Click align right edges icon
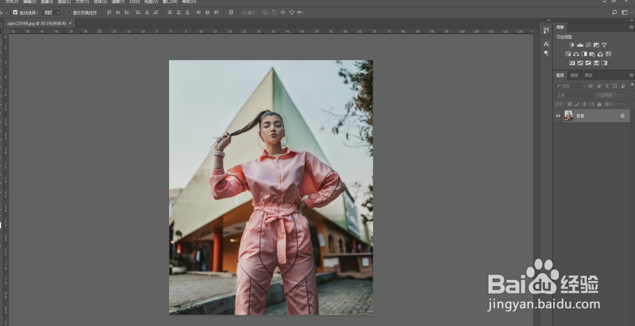The image size is (635, 326). 156,12
